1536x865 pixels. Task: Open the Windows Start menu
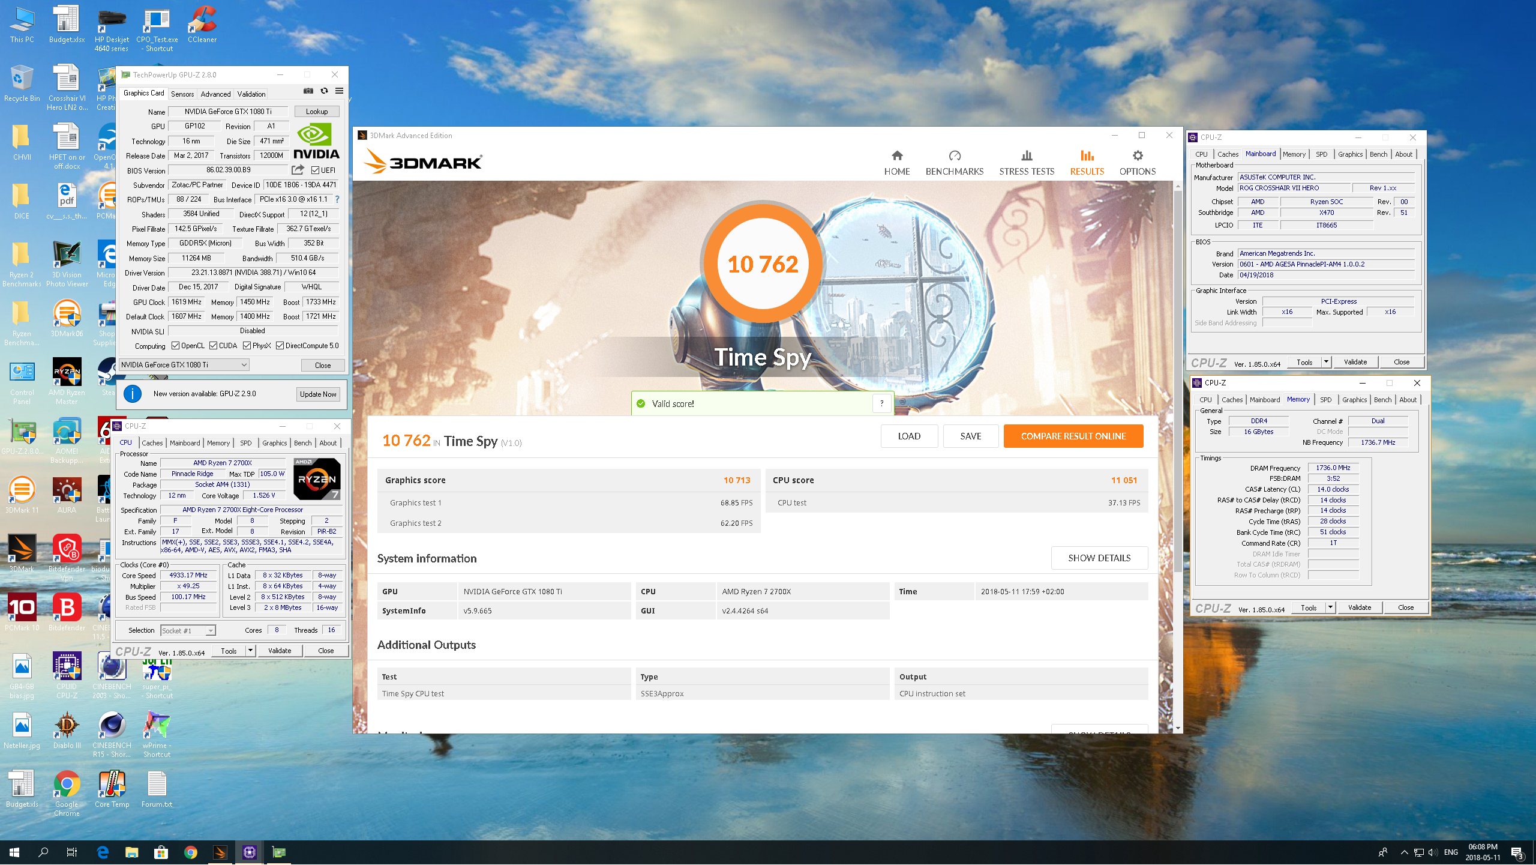[x=14, y=852]
